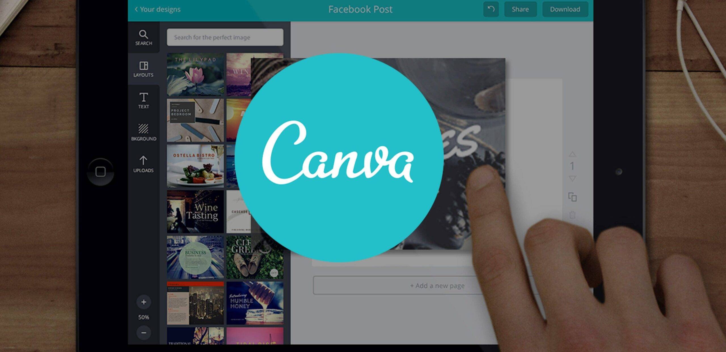This screenshot has width=726, height=352.
Task: Click the Share button
Action: tap(520, 9)
